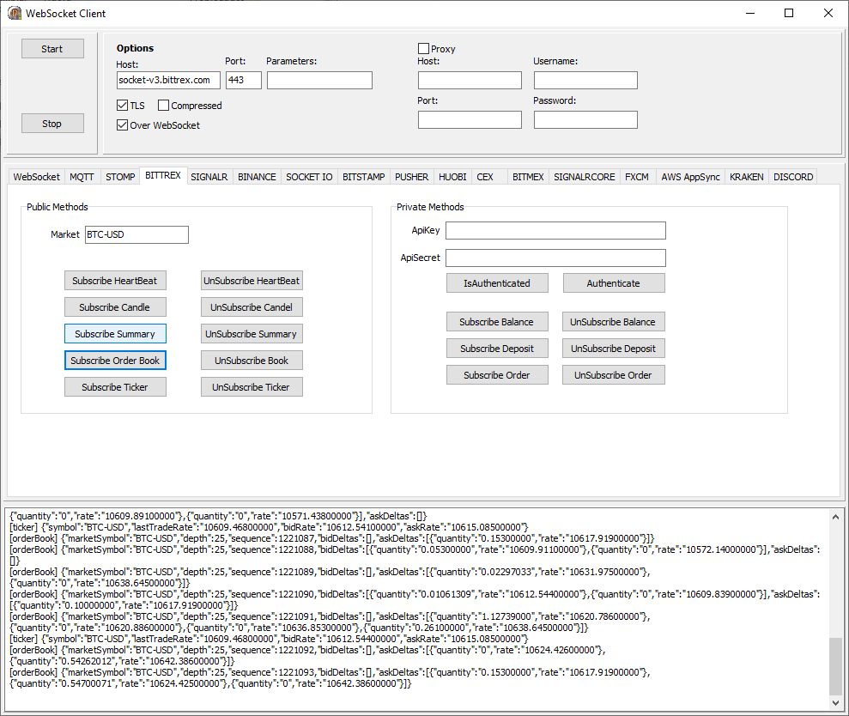Click the log panel scrollbar thumb

[x=835, y=666]
